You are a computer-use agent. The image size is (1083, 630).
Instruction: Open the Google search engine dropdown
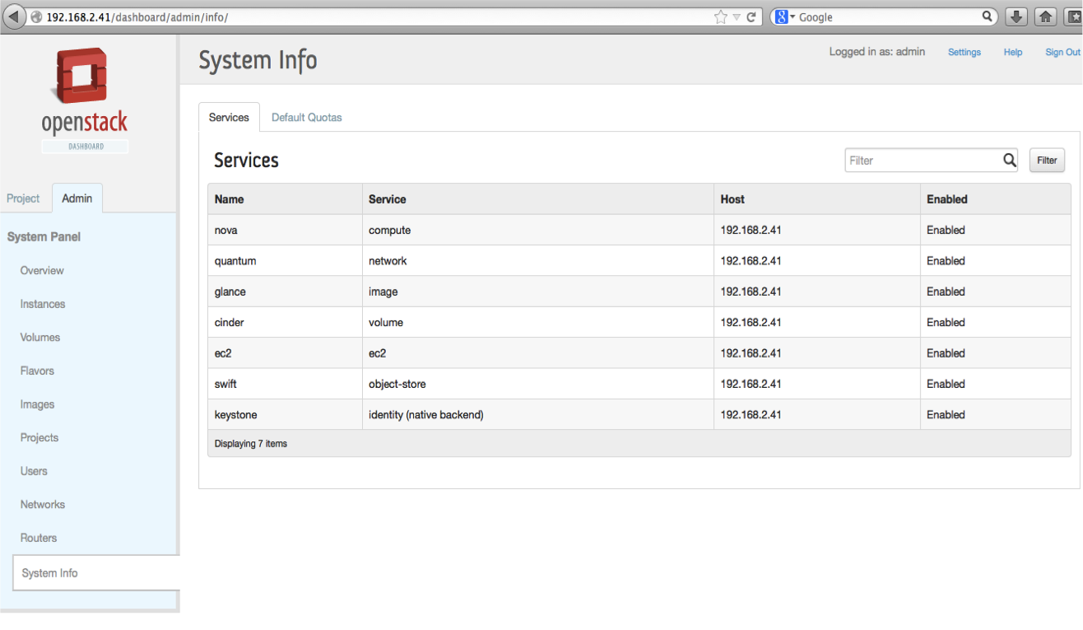pyautogui.click(x=785, y=16)
